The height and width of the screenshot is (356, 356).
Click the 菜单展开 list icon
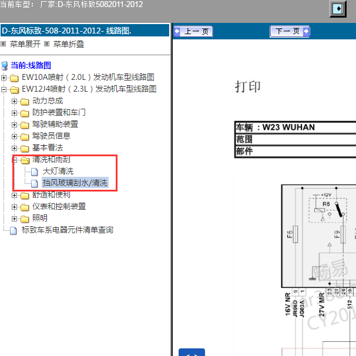pyautogui.click(x=3, y=44)
